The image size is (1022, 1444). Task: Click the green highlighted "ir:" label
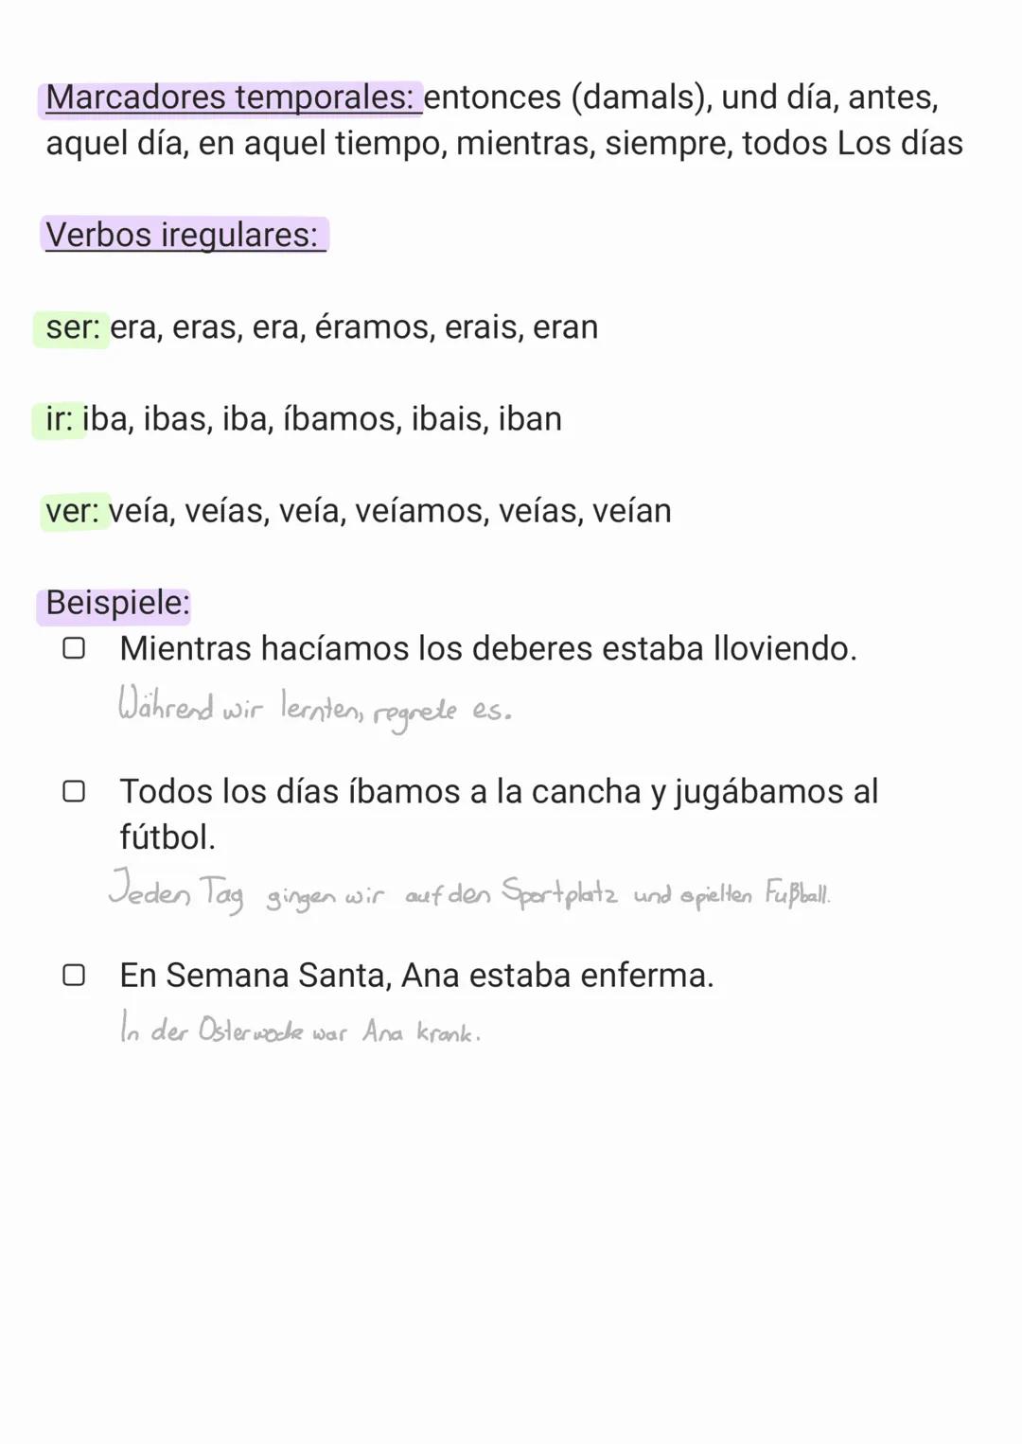coord(59,419)
